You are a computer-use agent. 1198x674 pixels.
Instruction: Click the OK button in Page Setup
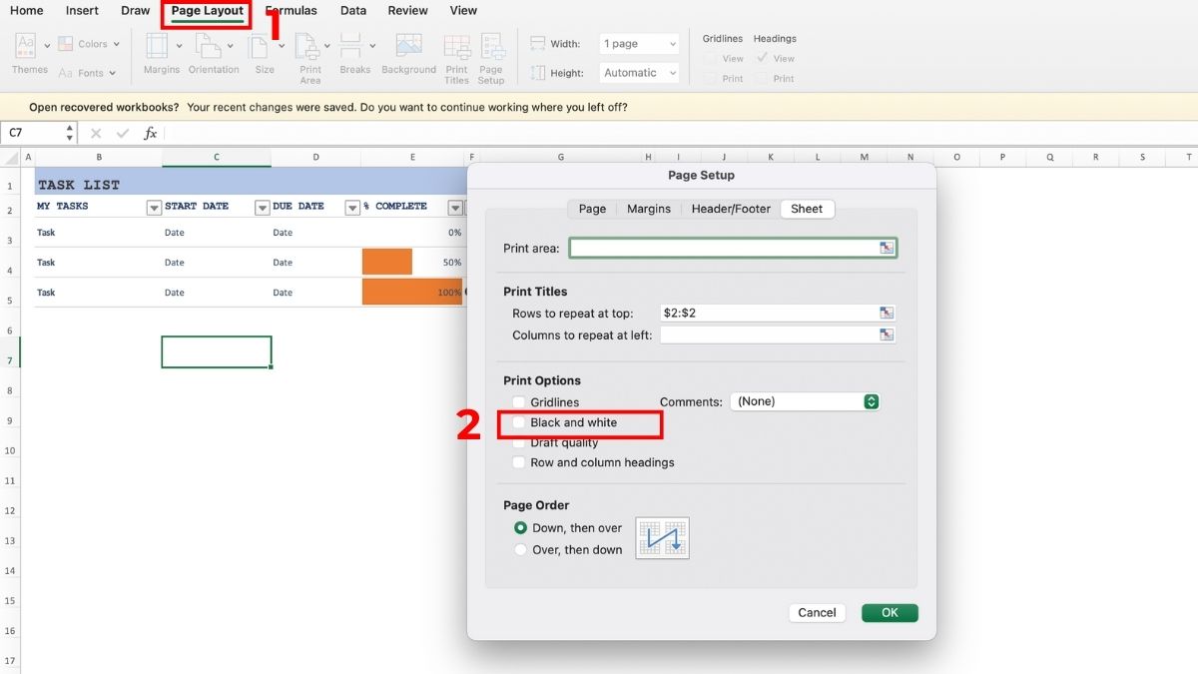(890, 613)
